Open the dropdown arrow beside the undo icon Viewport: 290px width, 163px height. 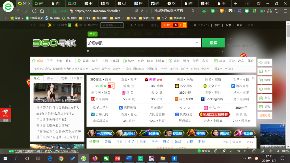coord(280,11)
